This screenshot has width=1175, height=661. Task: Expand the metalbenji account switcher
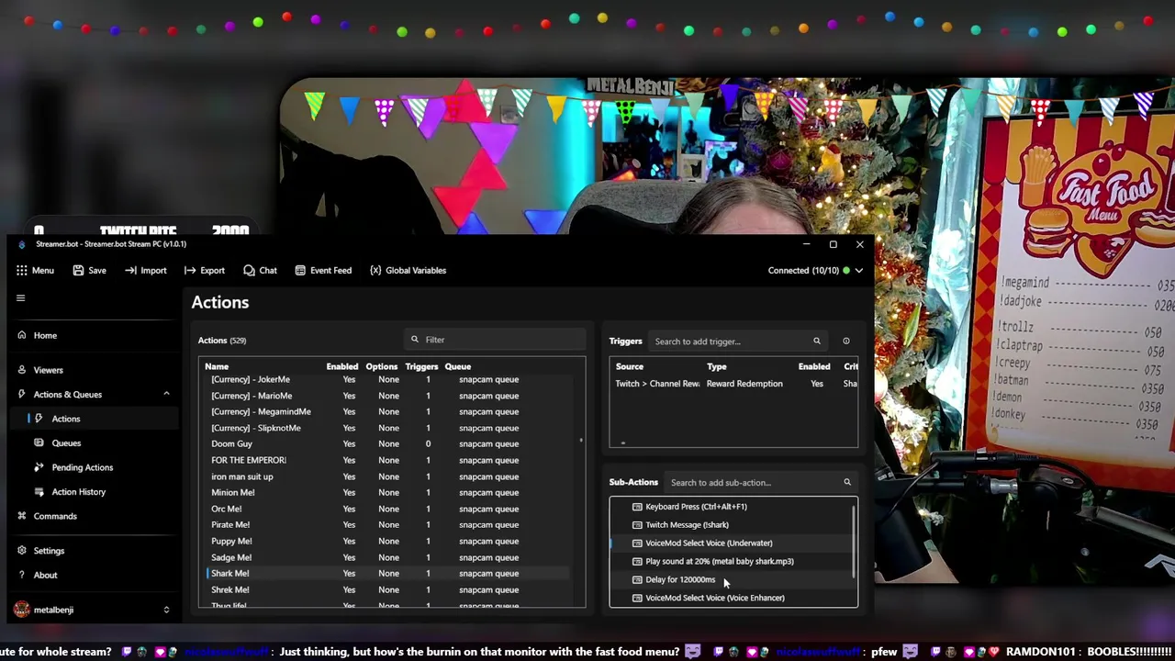166,610
